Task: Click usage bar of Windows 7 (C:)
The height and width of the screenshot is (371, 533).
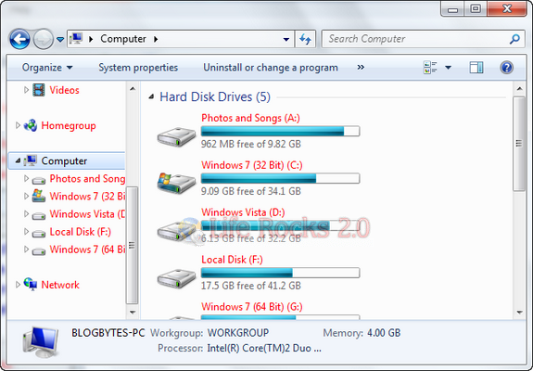Action: 280,178
